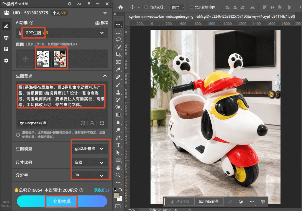
Task: Add a source image with plus box
Action: (26, 59)
